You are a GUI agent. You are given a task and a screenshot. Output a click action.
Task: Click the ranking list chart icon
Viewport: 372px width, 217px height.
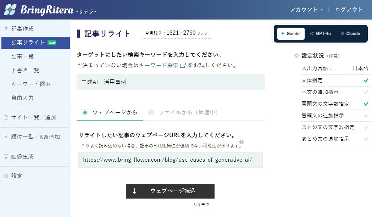click(x=6, y=137)
